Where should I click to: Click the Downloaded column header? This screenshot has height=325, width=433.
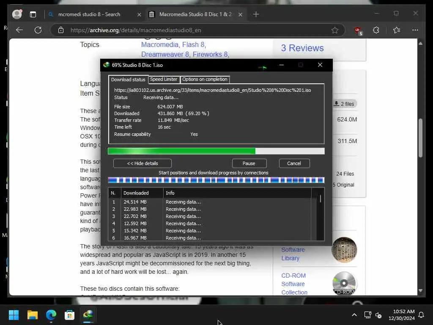tap(142, 193)
